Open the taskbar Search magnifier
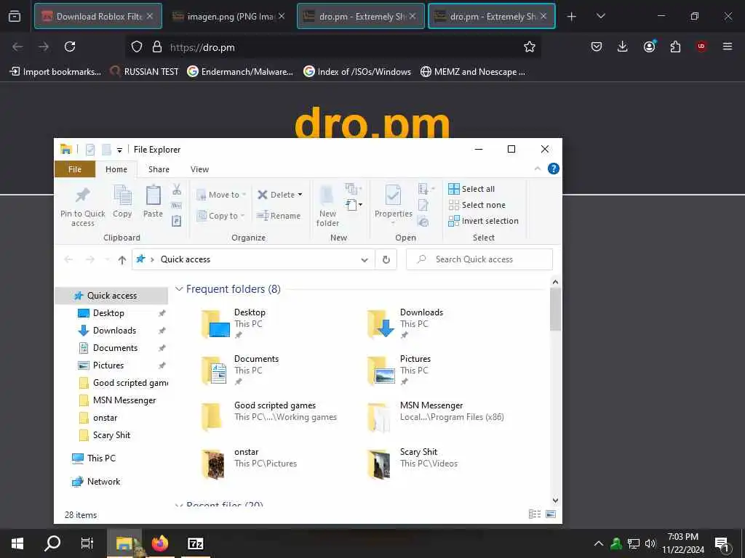This screenshot has height=558, width=745. [x=52, y=543]
